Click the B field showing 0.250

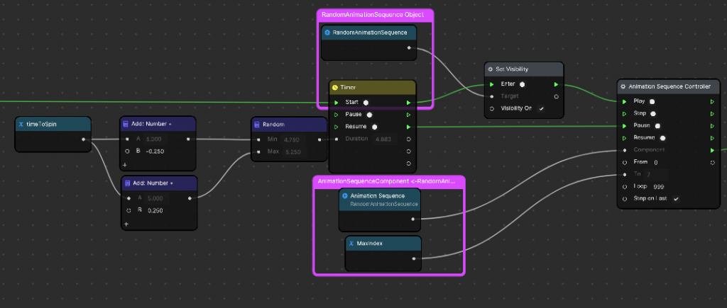[x=155, y=210]
